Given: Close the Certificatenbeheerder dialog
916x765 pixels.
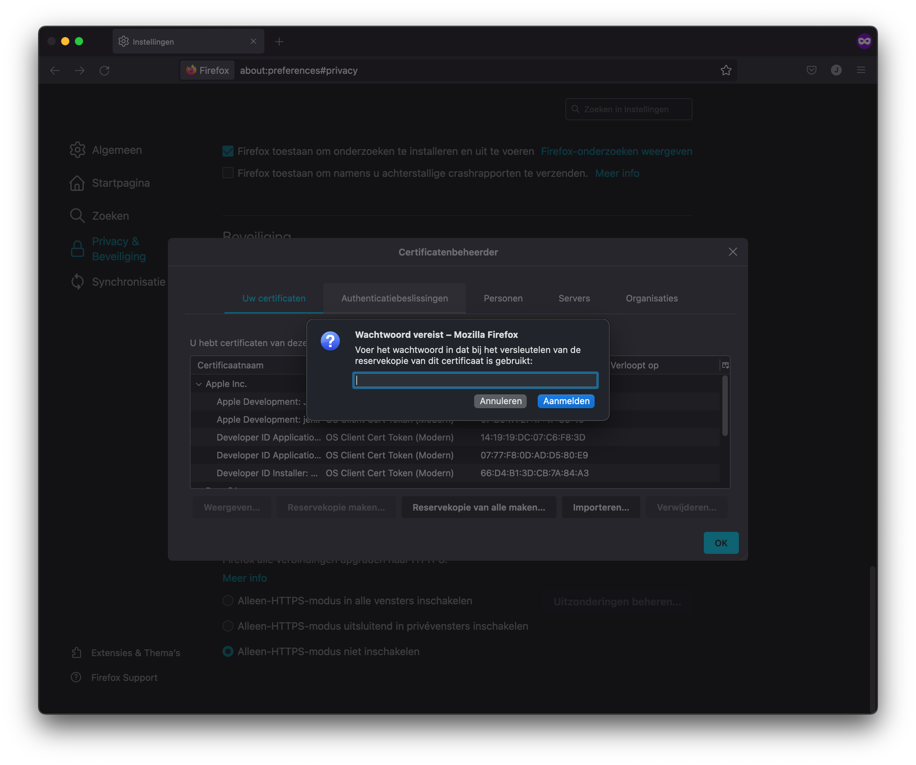Looking at the screenshot, I should pyautogui.click(x=733, y=252).
